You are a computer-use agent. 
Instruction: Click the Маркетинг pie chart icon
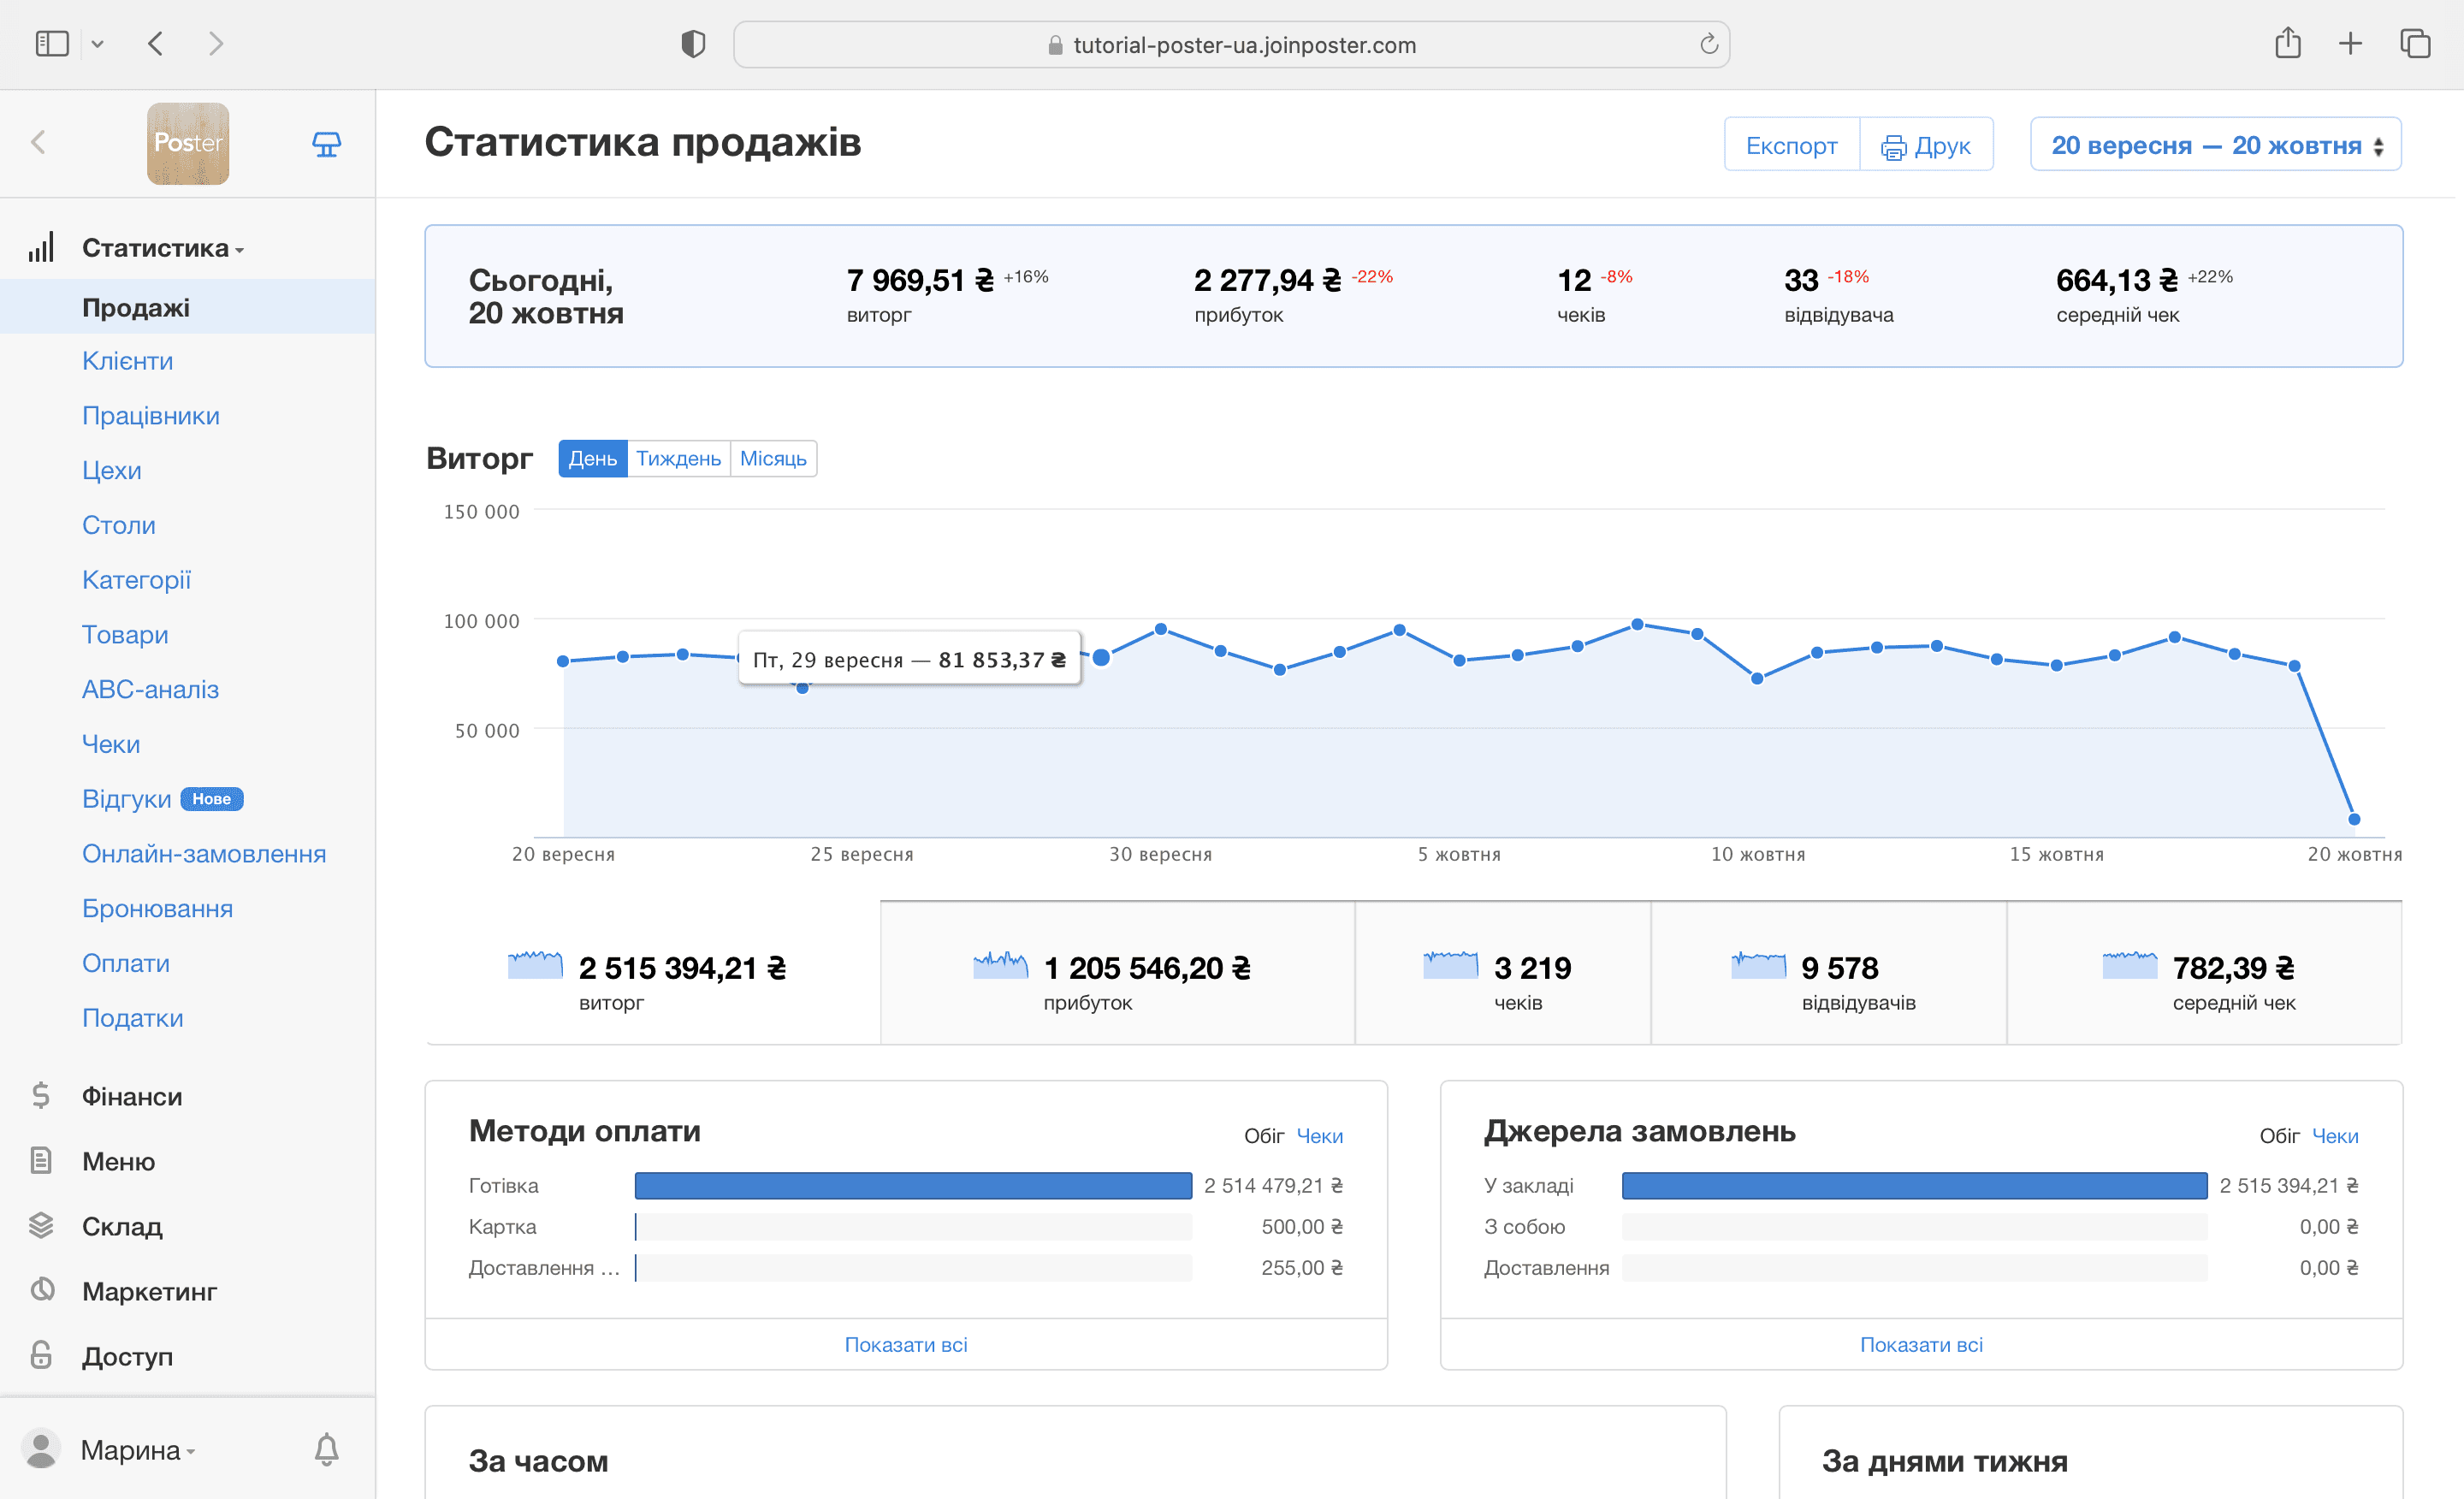point(42,1290)
